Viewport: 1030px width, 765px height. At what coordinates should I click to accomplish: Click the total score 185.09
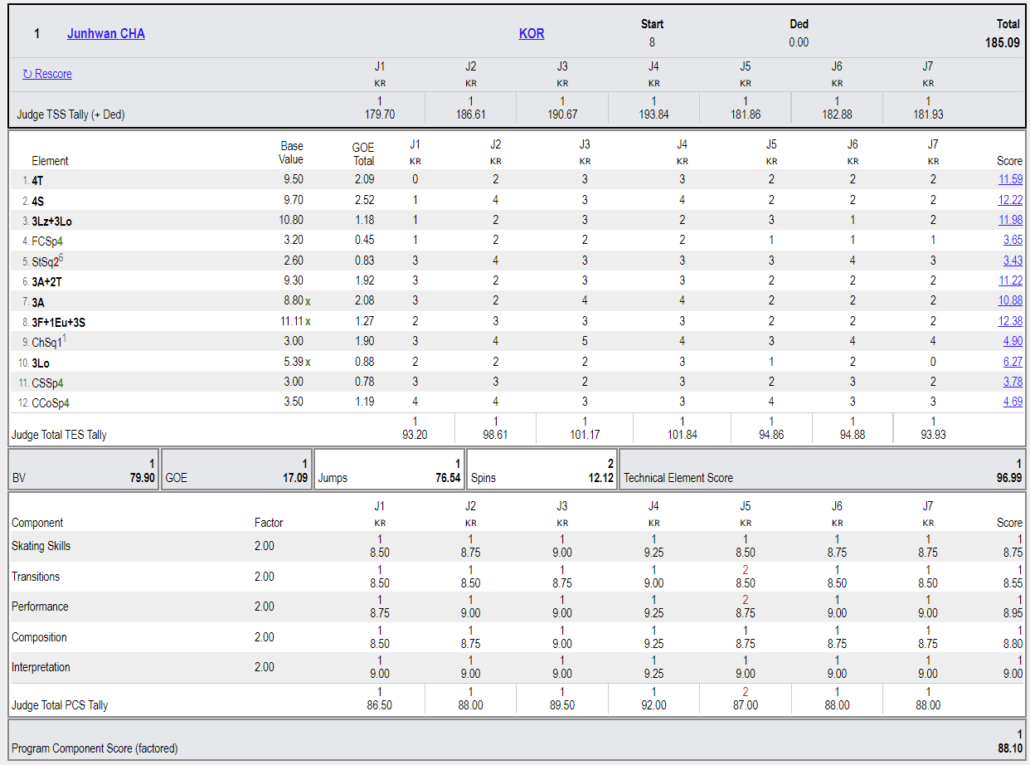click(x=1003, y=42)
